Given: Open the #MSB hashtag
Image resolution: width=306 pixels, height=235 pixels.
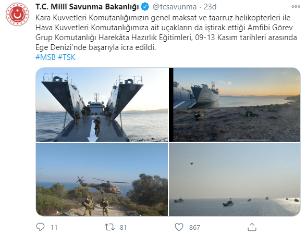Looking at the screenshot, I should pos(45,57).
